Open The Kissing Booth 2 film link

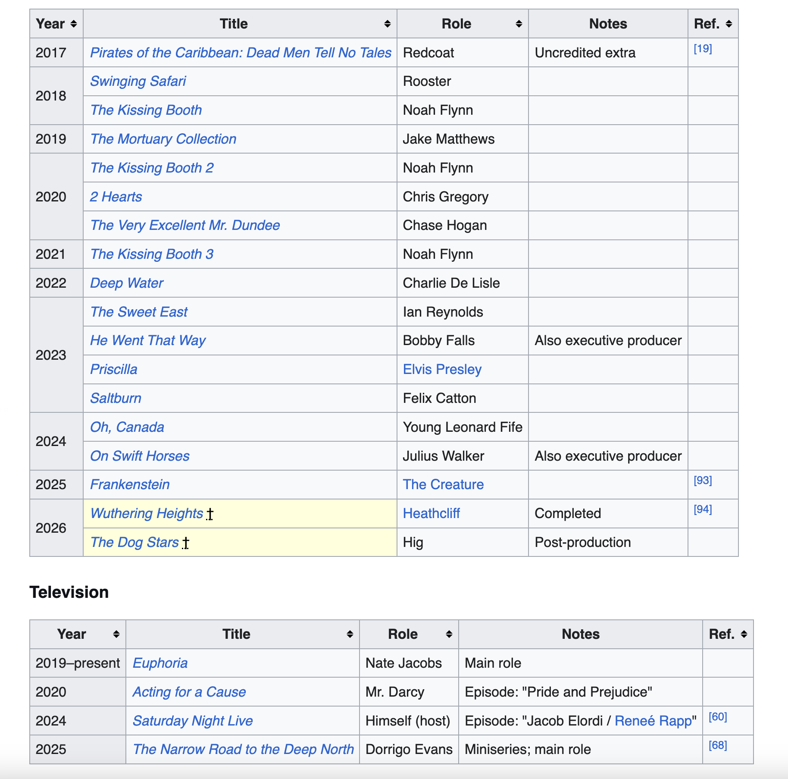152,168
